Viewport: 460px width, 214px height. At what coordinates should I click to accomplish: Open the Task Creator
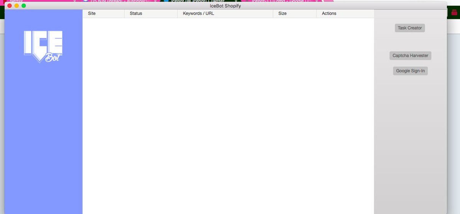click(x=410, y=28)
